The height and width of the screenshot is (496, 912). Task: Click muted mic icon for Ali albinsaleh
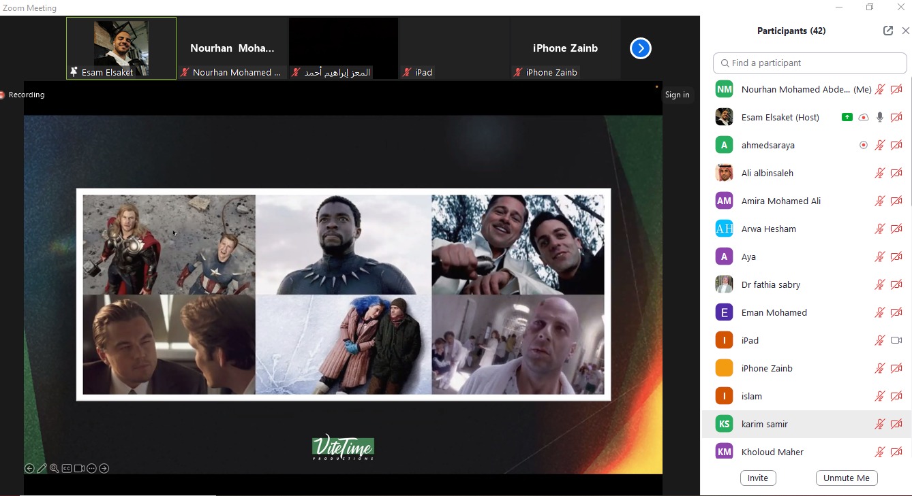point(880,173)
